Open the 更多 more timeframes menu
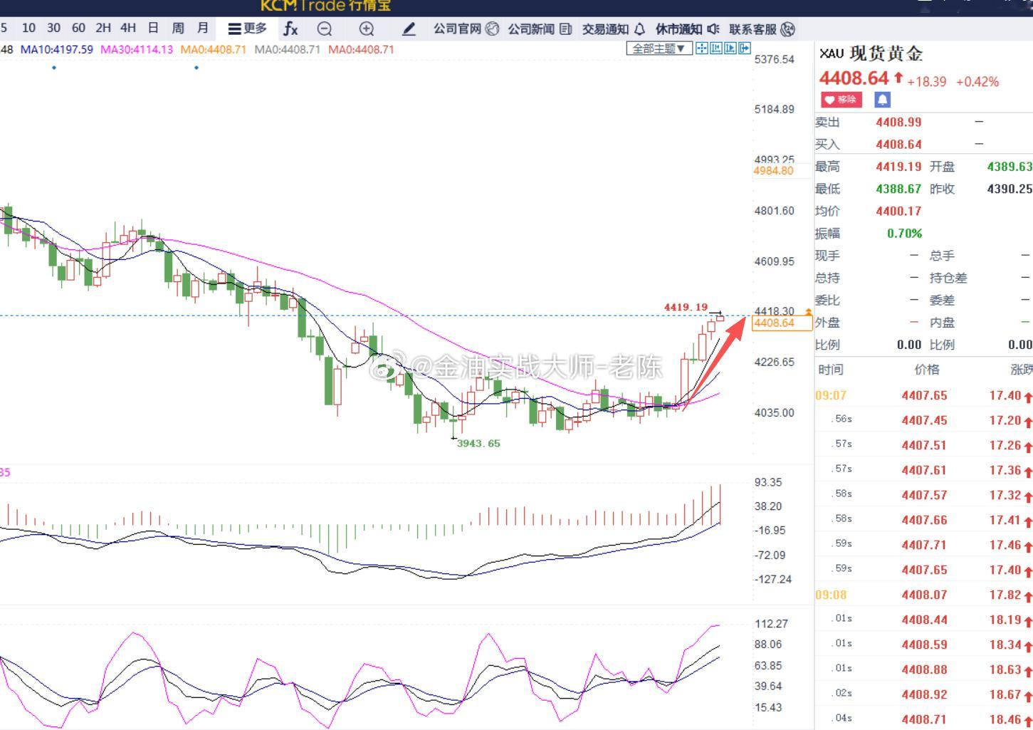This screenshot has width=1033, height=730. point(248,28)
